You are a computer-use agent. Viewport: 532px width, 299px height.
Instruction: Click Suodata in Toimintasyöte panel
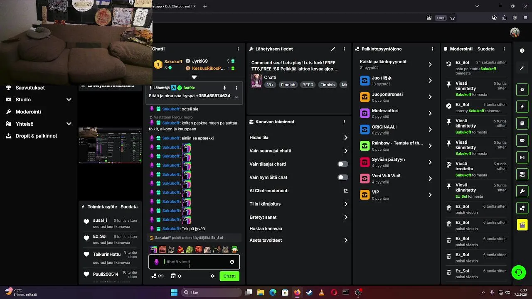[129, 207]
